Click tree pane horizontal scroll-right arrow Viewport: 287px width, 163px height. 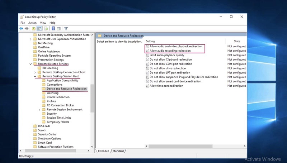(x=88, y=151)
